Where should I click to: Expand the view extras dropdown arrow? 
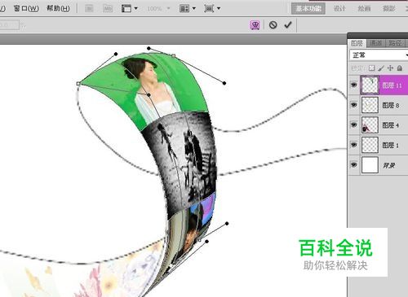coord(136,9)
